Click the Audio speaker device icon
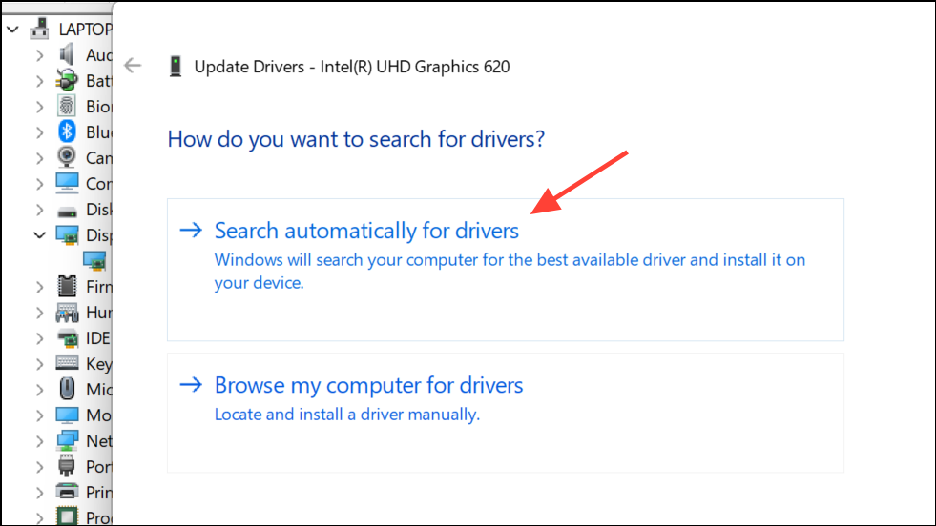The height and width of the screenshot is (526, 936). 68,54
